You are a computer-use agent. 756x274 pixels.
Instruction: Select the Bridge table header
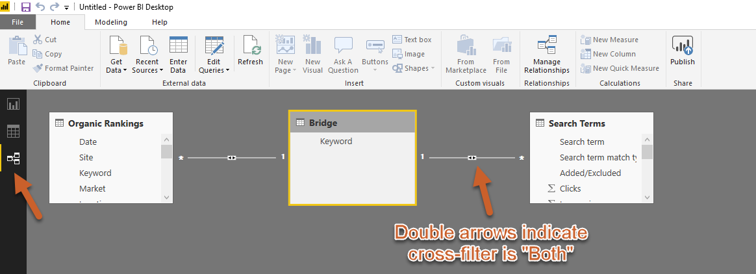(x=352, y=122)
